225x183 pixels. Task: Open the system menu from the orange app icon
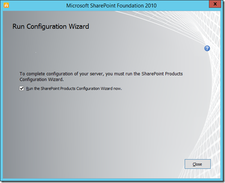tap(6, 5)
